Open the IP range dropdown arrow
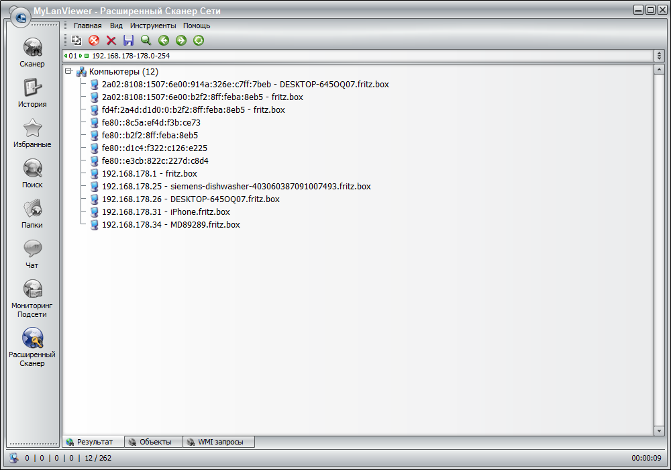 pos(659,56)
